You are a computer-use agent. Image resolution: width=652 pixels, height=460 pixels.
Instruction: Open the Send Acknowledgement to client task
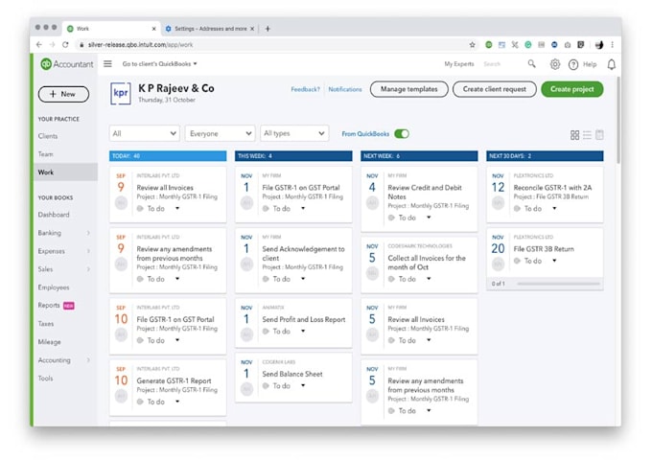303,253
